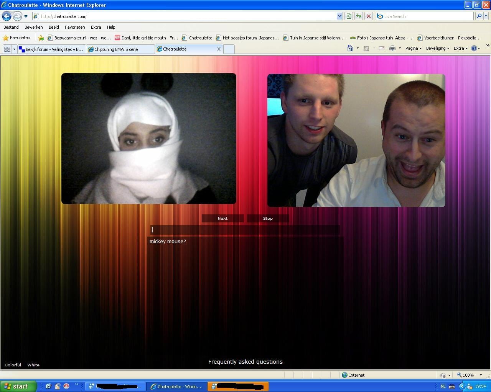491x392 pixels.
Task: Open 'Voorbeeldtuinen - Piekobello' favorite
Action: click(x=449, y=38)
